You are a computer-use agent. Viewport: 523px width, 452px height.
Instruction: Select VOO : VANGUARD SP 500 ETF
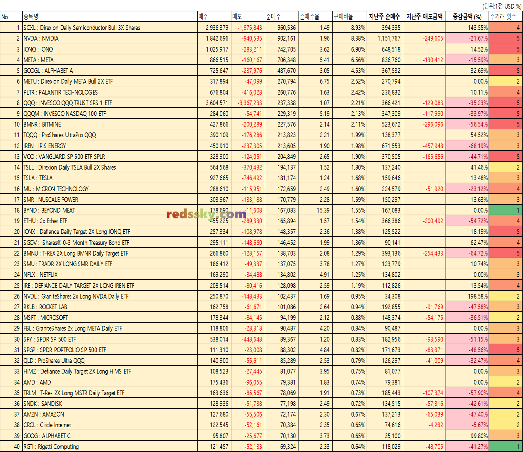click(x=110, y=157)
